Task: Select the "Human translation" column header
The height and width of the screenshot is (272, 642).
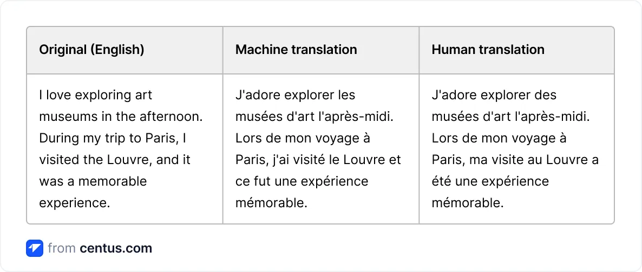Action: click(x=488, y=50)
